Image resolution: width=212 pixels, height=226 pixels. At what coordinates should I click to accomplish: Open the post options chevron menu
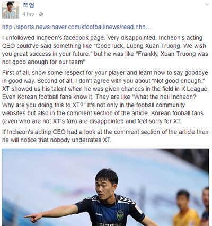tap(207, 5)
